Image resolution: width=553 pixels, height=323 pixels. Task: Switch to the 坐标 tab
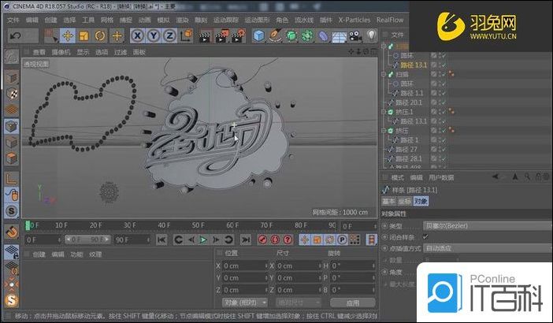point(403,201)
